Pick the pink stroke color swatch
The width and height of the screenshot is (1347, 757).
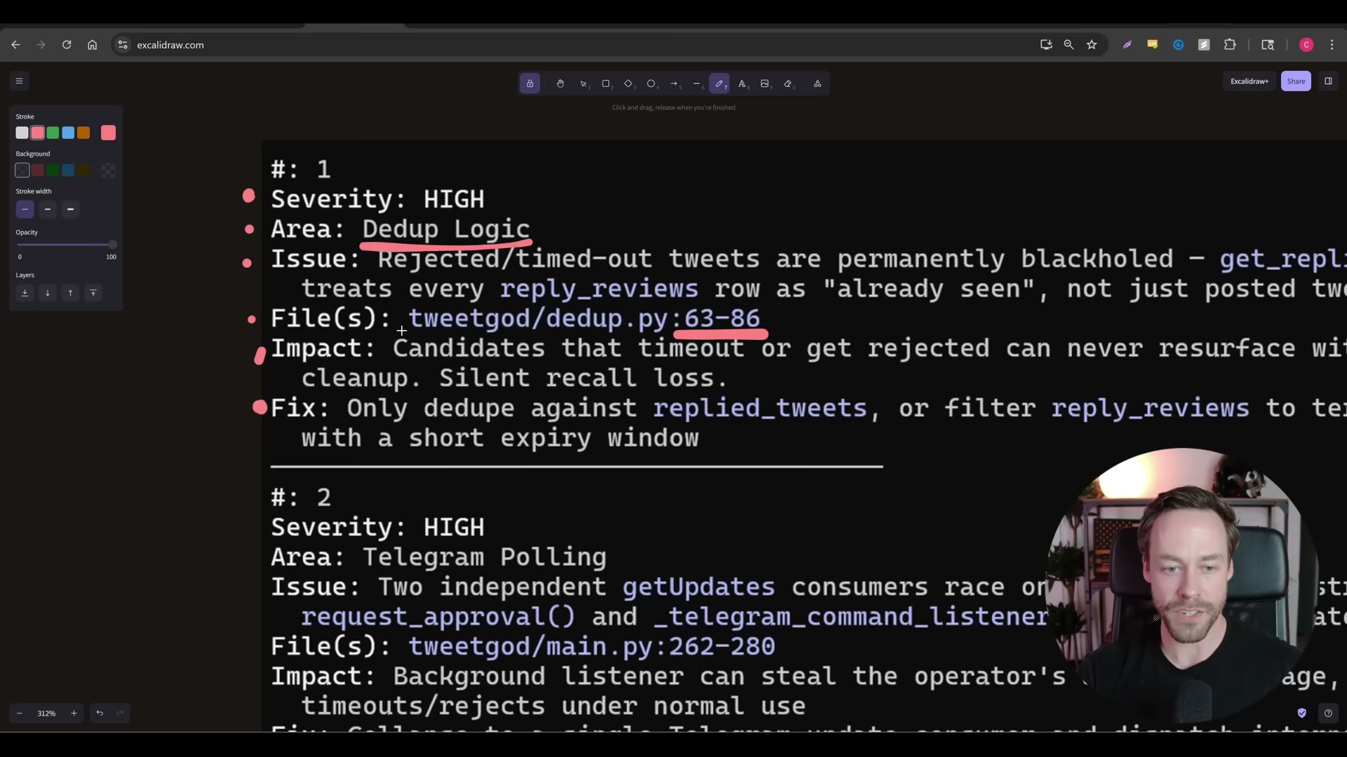point(38,132)
